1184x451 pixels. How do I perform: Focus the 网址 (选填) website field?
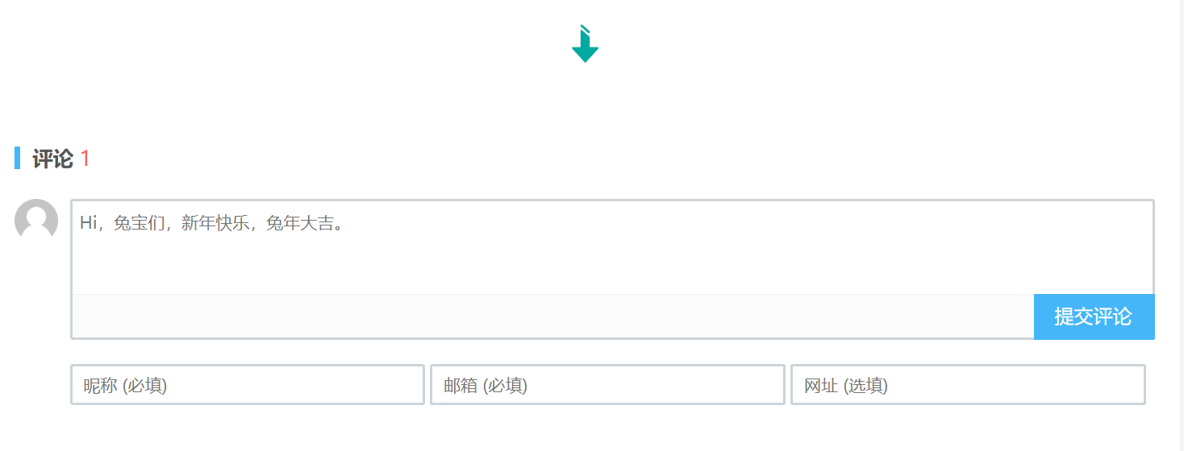click(968, 385)
